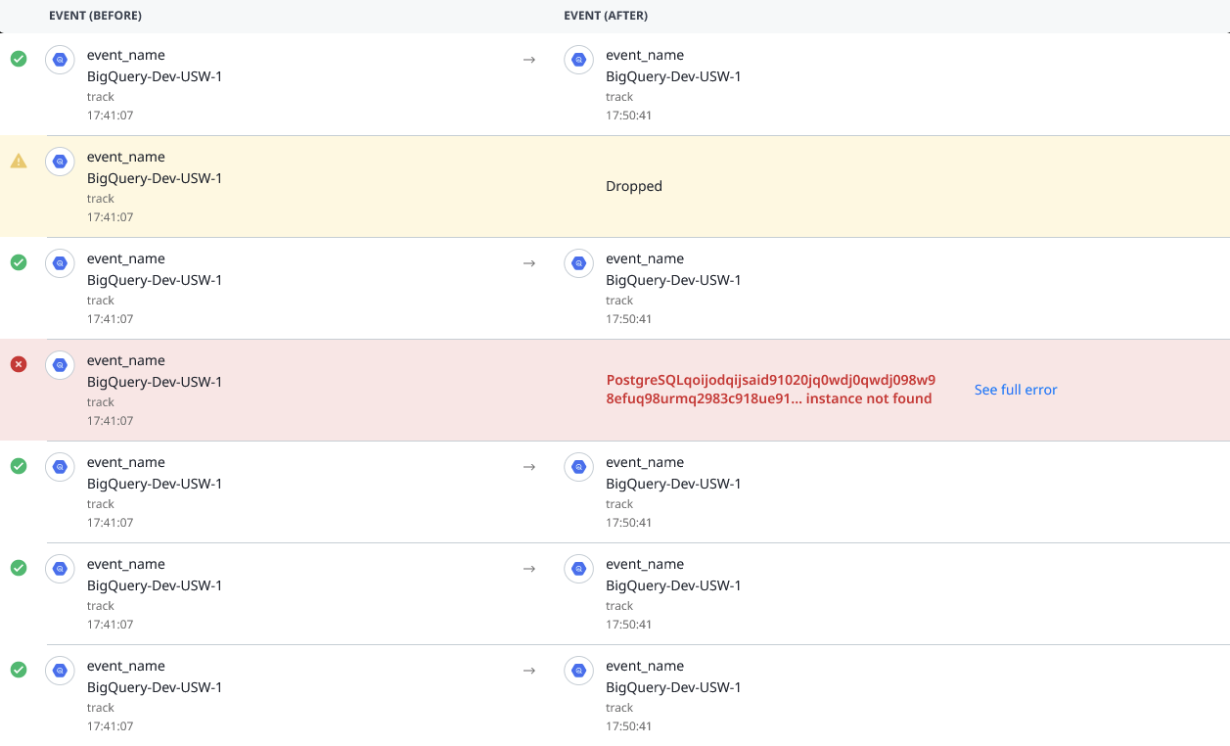Screen dimensions: 1230x746
Task: Click the transition arrow in the last row
Action: coord(528,671)
